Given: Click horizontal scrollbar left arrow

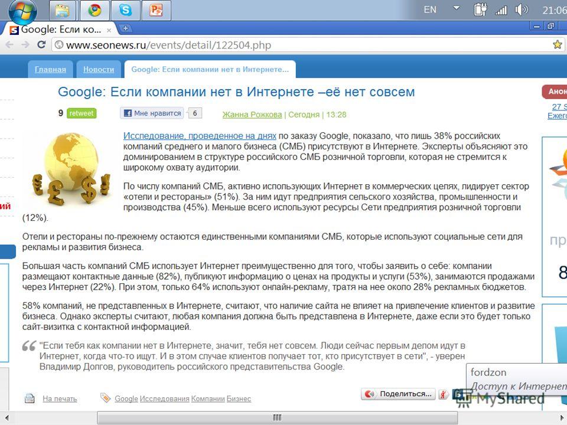Looking at the screenshot, I should point(6,418).
